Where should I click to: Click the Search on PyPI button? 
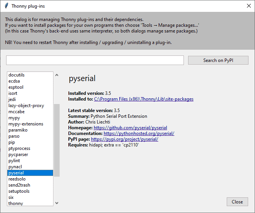point(218,60)
